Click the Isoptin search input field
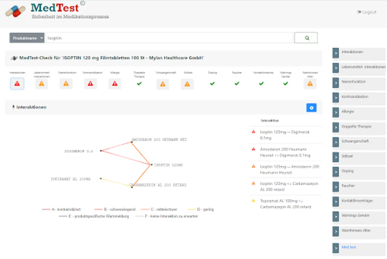 (170, 38)
